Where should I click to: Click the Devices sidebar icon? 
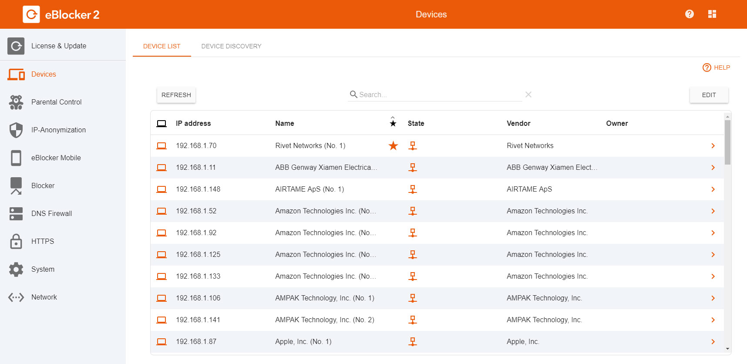[16, 74]
